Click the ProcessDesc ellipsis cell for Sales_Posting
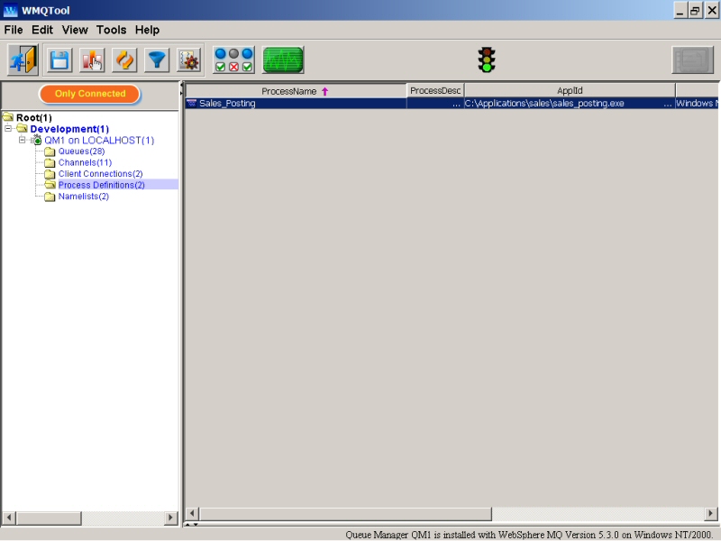721x541 pixels. [x=435, y=104]
